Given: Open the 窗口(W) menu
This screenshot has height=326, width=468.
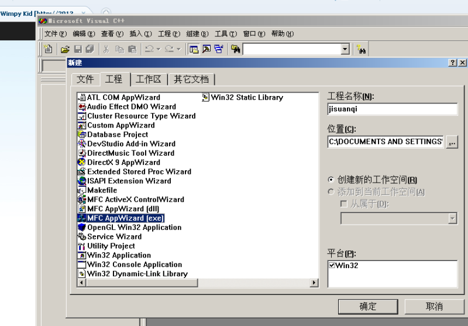Looking at the screenshot, I should 254,34.
